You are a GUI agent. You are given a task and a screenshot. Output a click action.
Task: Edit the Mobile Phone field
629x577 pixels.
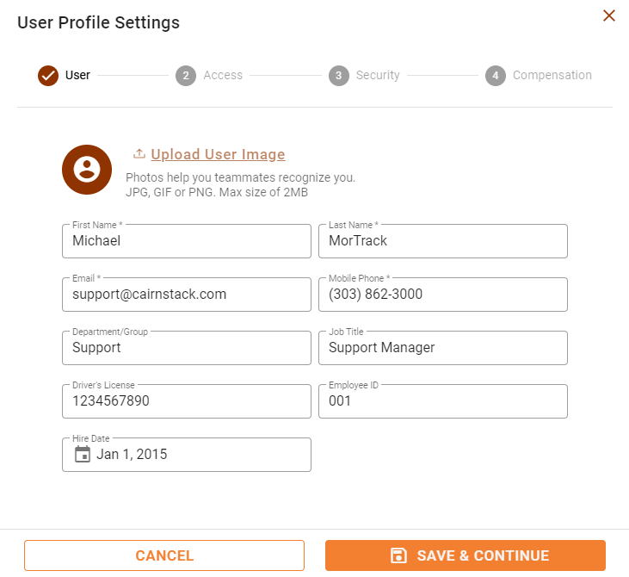(443, 295)
